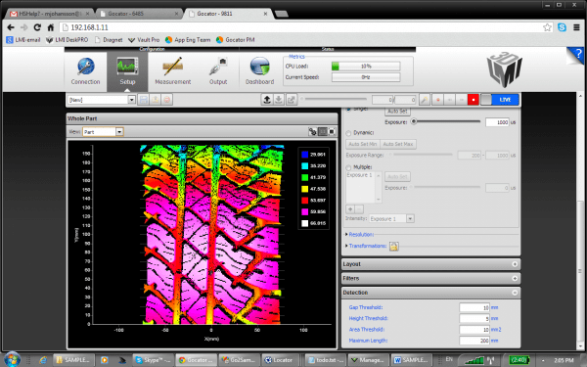The height and width of the screenshot is (367, 587).
Task: Open the App Eng Team bookmark
Action: pyautogui.click(x=188, y=40)
